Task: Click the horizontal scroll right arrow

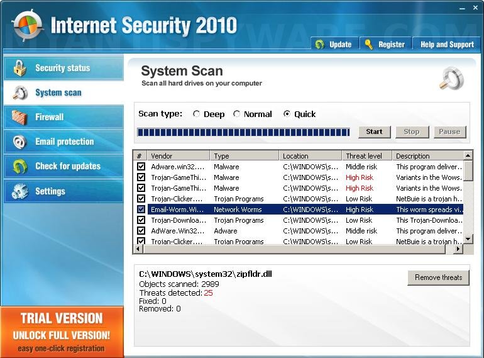Action: [458, 249]
